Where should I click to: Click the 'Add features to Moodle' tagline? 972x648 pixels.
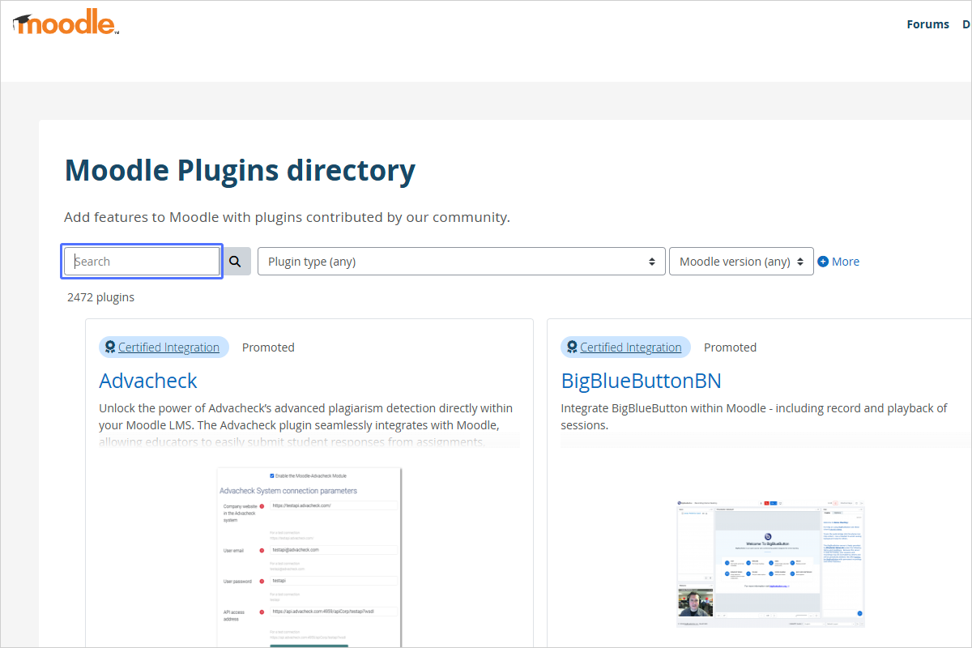pos(287,217)
